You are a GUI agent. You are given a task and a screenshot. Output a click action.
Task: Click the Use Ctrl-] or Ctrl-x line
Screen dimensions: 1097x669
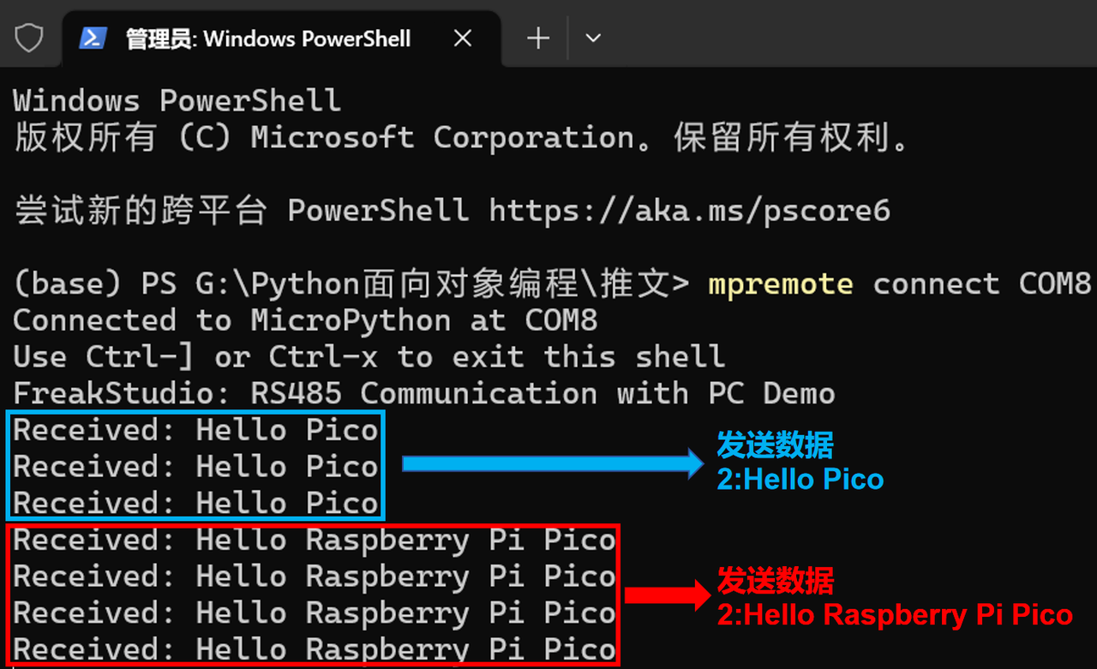click(x=369, y=357)
